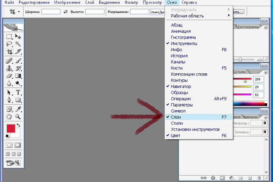Expand the Рабочая область submenu
The image size is (273, 182).
pyautogui.click(x=198, y=16)
